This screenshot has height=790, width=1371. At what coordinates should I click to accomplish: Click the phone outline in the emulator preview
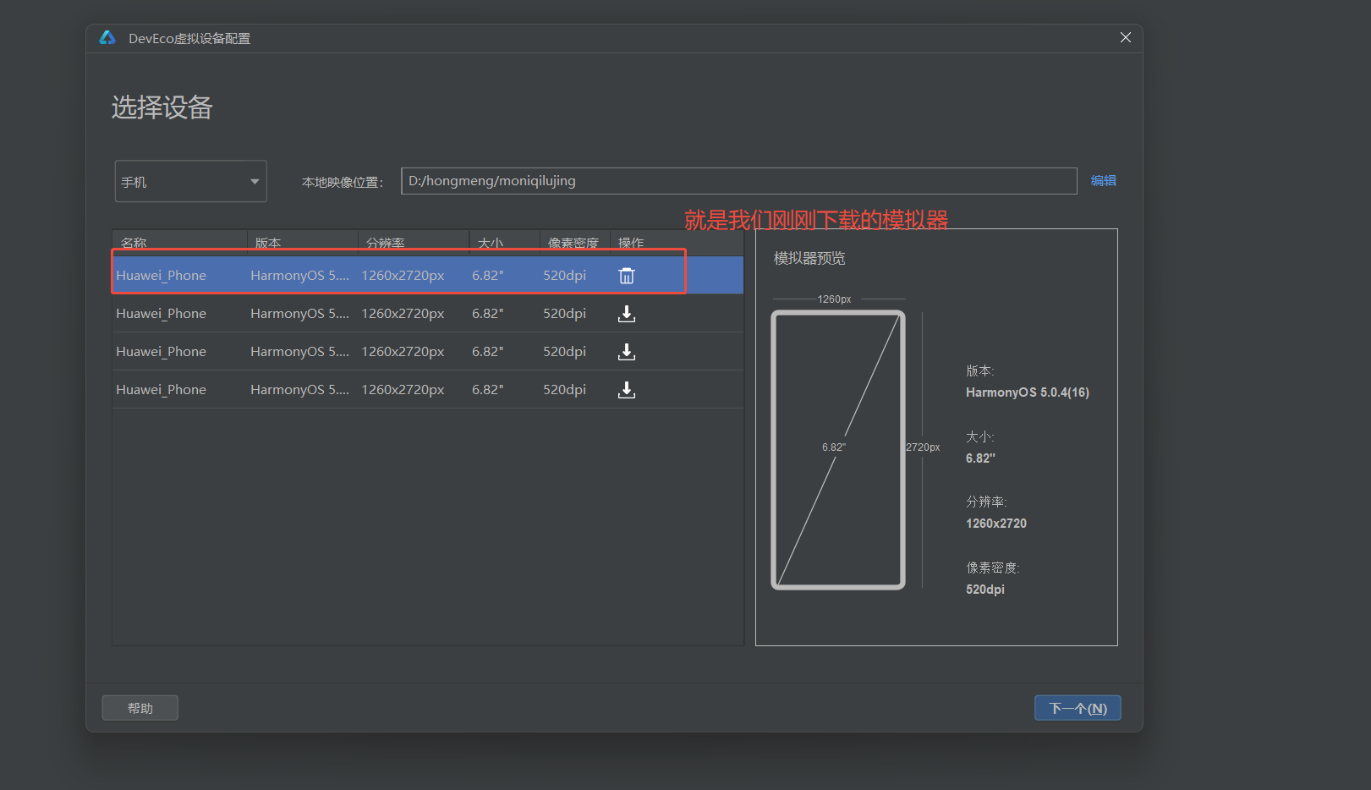[838, 450]
